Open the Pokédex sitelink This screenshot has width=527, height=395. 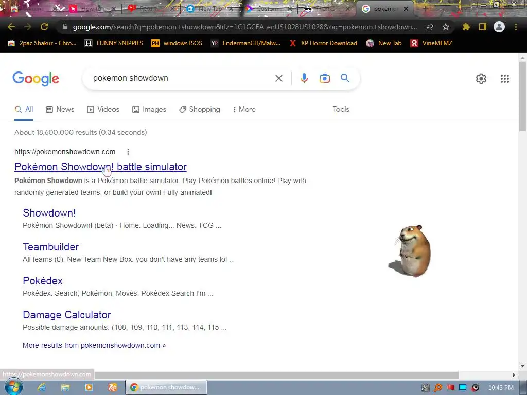pyautogui.click(x=43, y=281)
